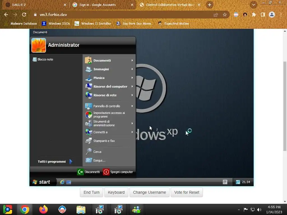Click Change Username button
Viewport: 287px width, 215px height.
149,192
